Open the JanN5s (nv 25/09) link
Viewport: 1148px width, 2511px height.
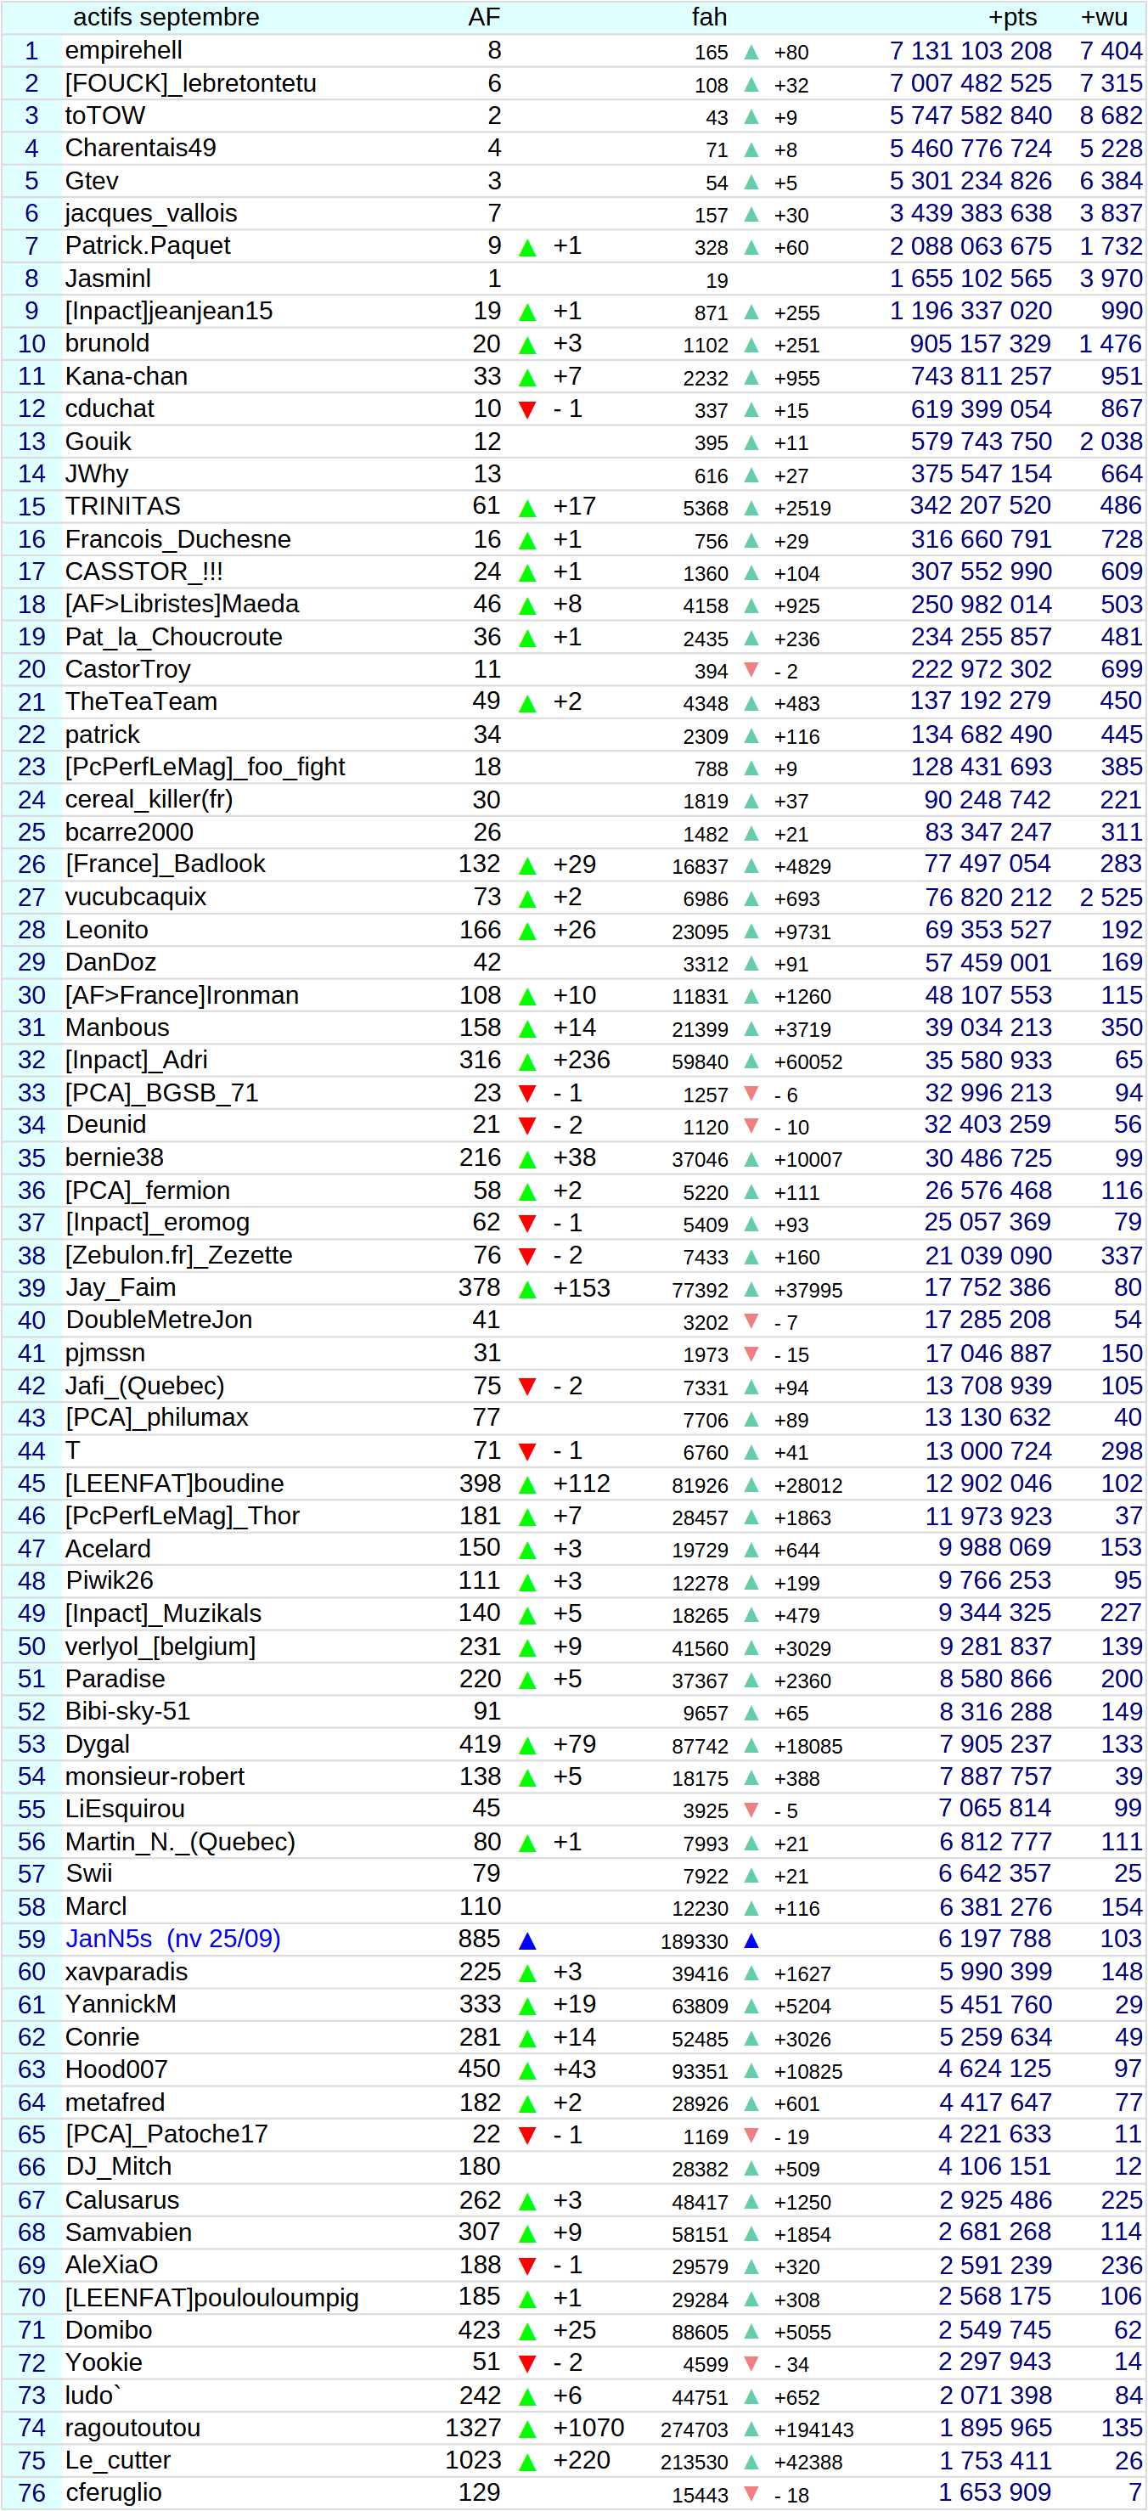172,1939
